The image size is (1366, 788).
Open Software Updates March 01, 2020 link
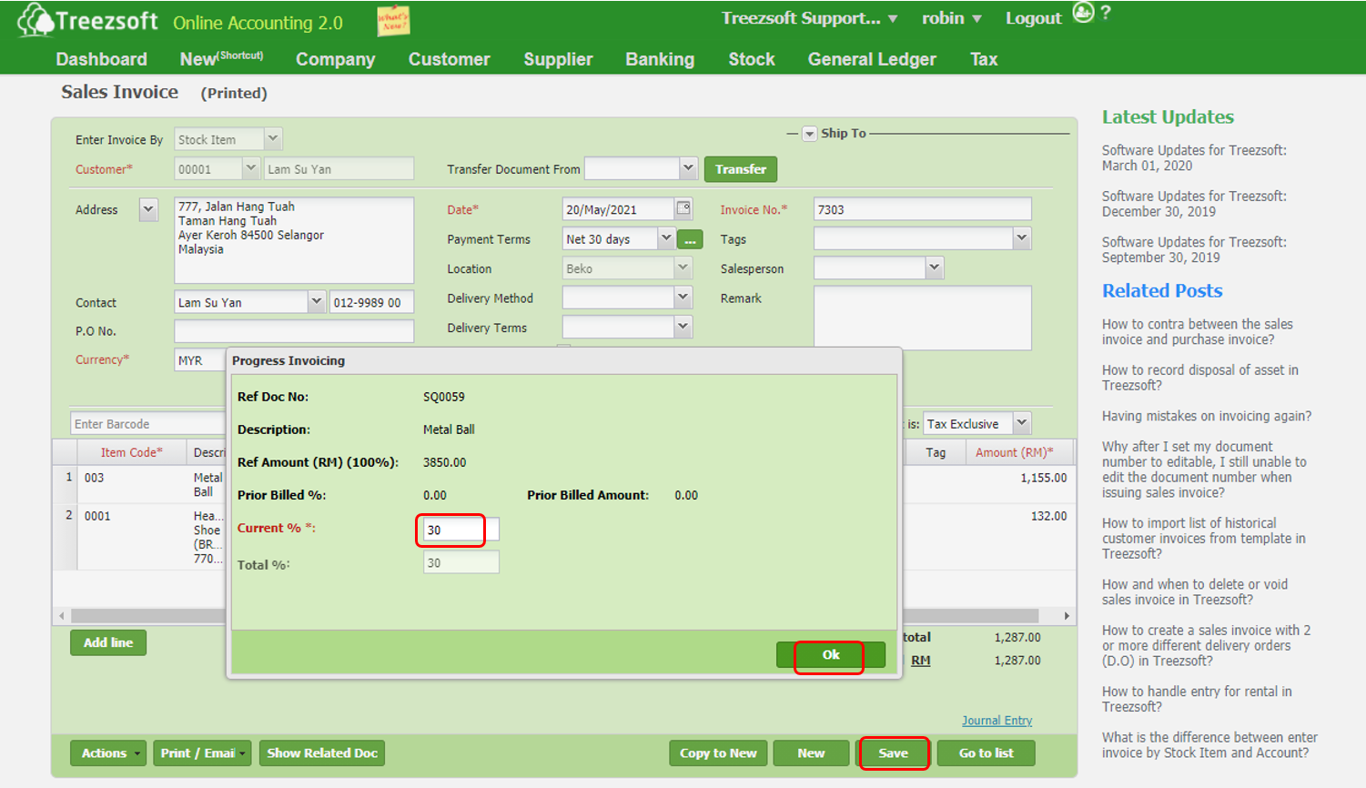pos(1194,157)
